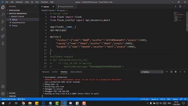Switch ENG input language
This screenshot has width=188, height=106.
click(169, 103)
